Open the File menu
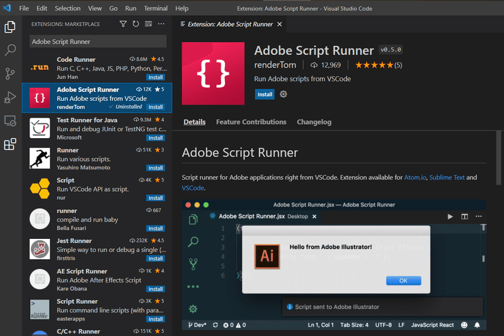Image resolution: width=504 pixels, height=336 pixels. click(x=24, y=8)
